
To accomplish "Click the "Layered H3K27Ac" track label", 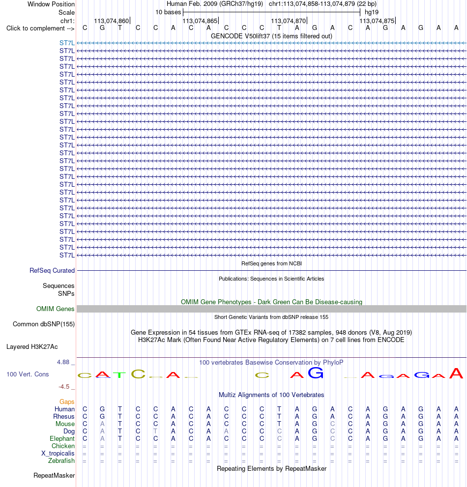I will tap(32, 346).
